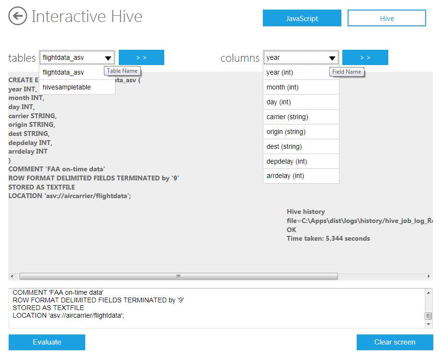Click the query box vertical scroll thumb
This screenshot has height=356, width=440.
[x=429, y=316]
